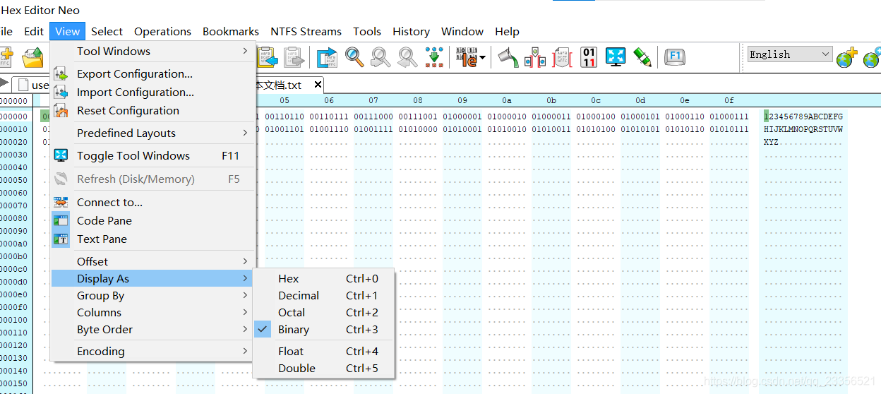Click the 08 column header
The width and height of the screenshot is (881, 394).
pyautogui.click(x=418, y=100)
